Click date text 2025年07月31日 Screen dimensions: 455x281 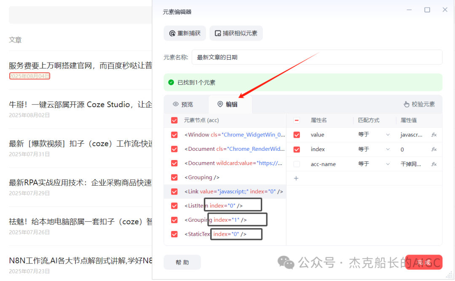[29, 154]
